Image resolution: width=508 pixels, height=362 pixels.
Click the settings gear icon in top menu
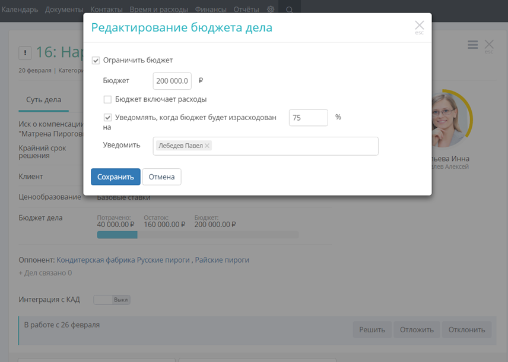click(271, 10)
